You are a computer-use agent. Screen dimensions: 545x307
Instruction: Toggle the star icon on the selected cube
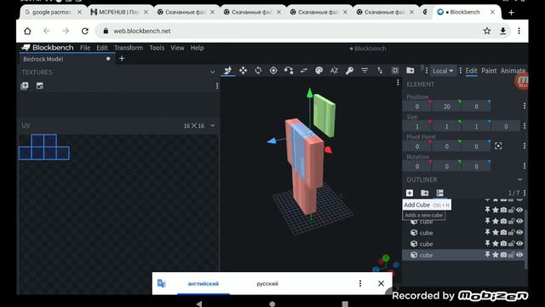[x=496, y=255]
